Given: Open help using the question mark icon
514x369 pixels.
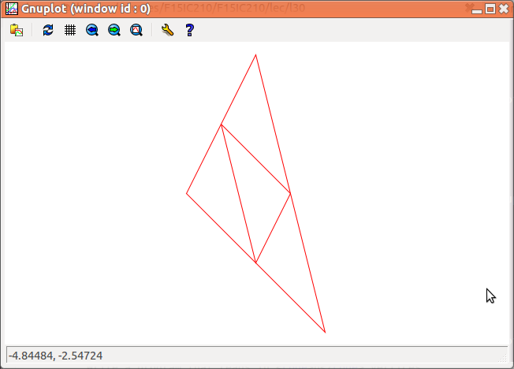Looking at the screenshot, I should click(x=189, y=30).
